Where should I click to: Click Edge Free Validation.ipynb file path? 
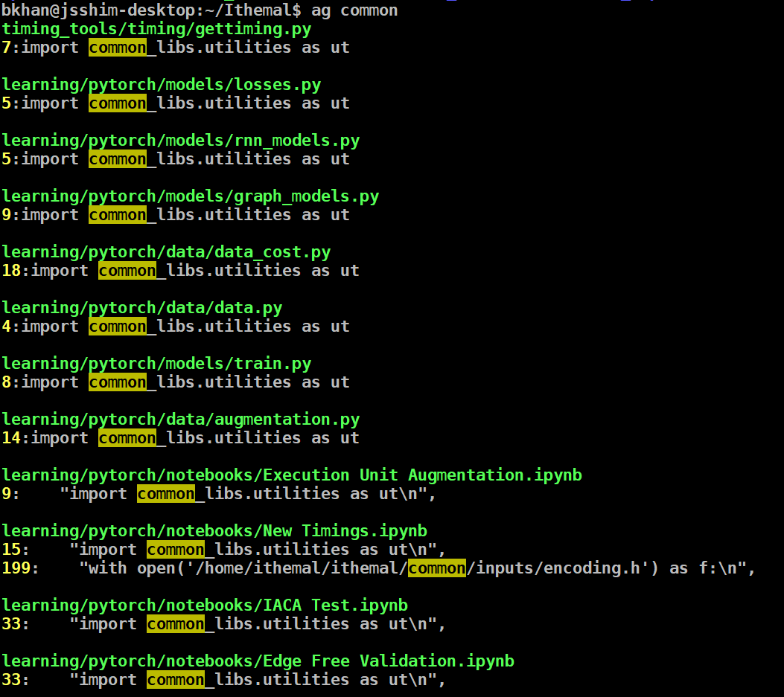pos(258,661)
